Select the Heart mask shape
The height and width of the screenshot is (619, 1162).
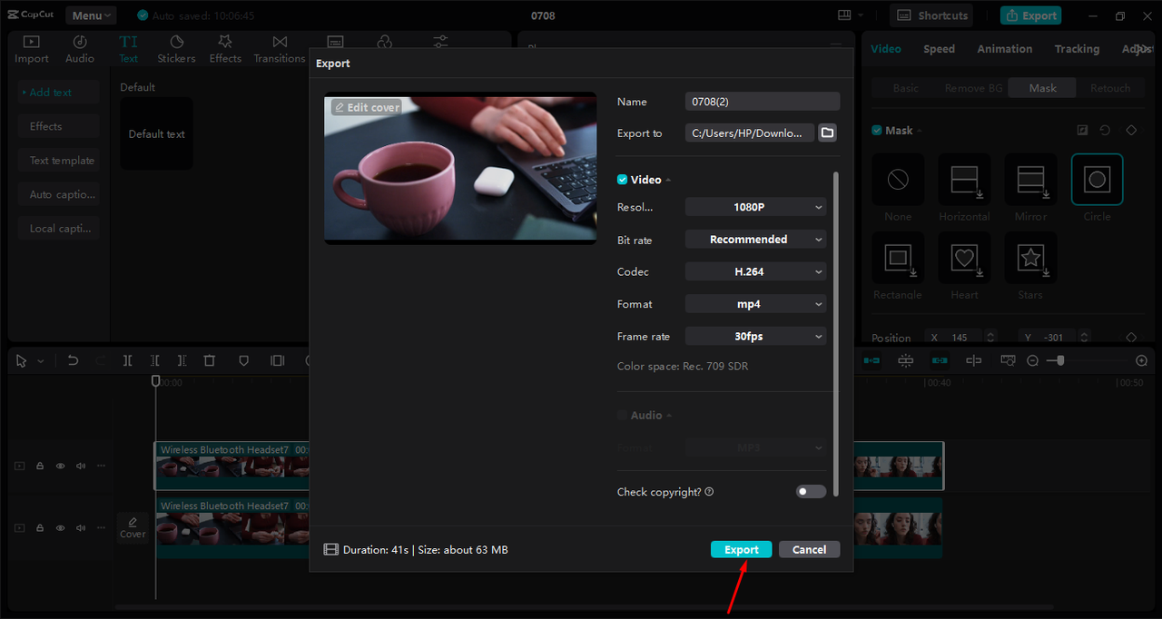coord(964,258)
